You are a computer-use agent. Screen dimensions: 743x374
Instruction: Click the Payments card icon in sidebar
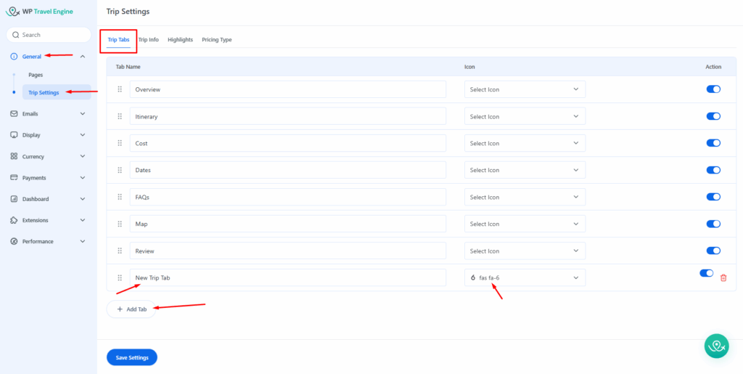(15, 178)
